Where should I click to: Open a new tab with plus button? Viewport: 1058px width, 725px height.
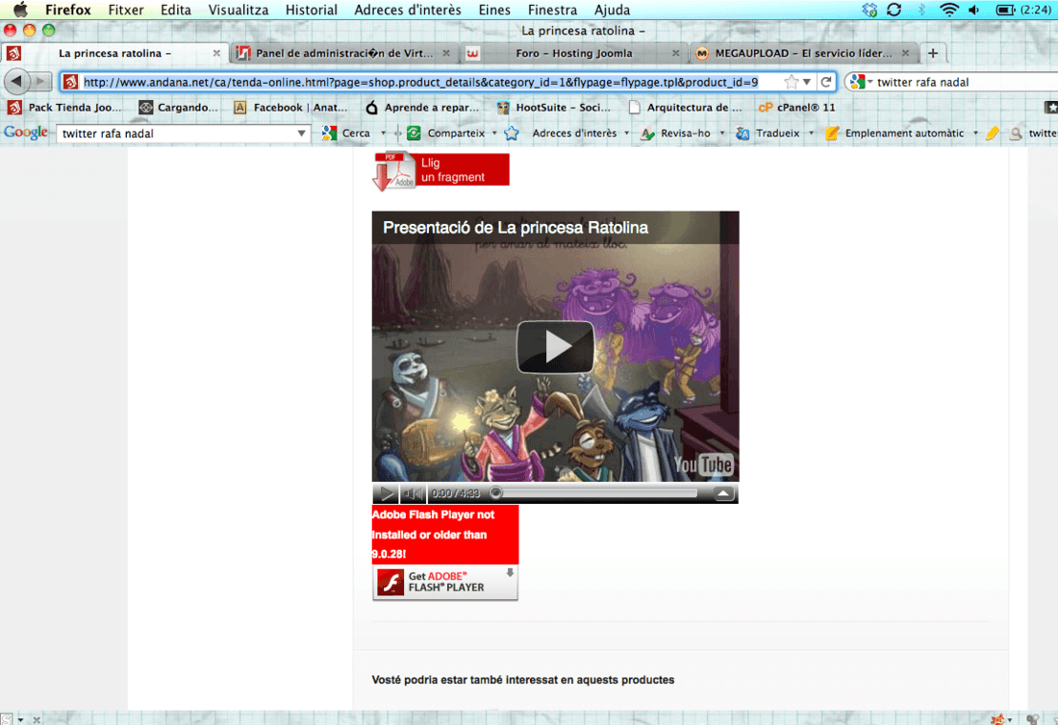point(933,53)
